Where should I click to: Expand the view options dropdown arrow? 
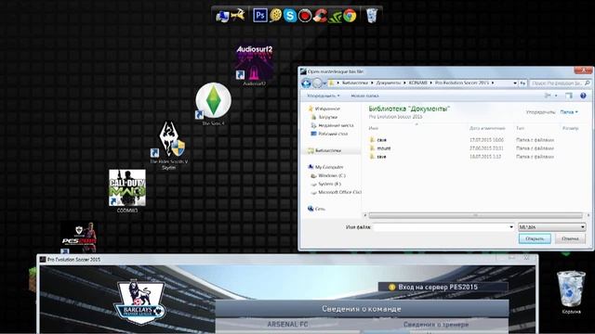pos(556,96)
